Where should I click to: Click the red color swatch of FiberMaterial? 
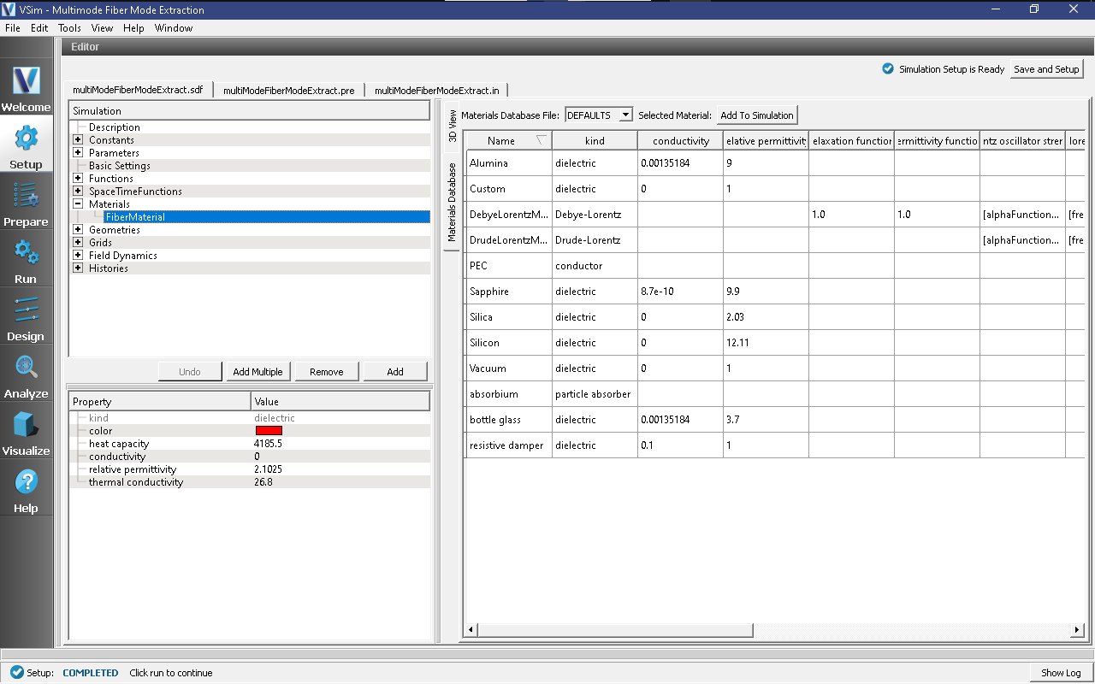pos(269,431)
